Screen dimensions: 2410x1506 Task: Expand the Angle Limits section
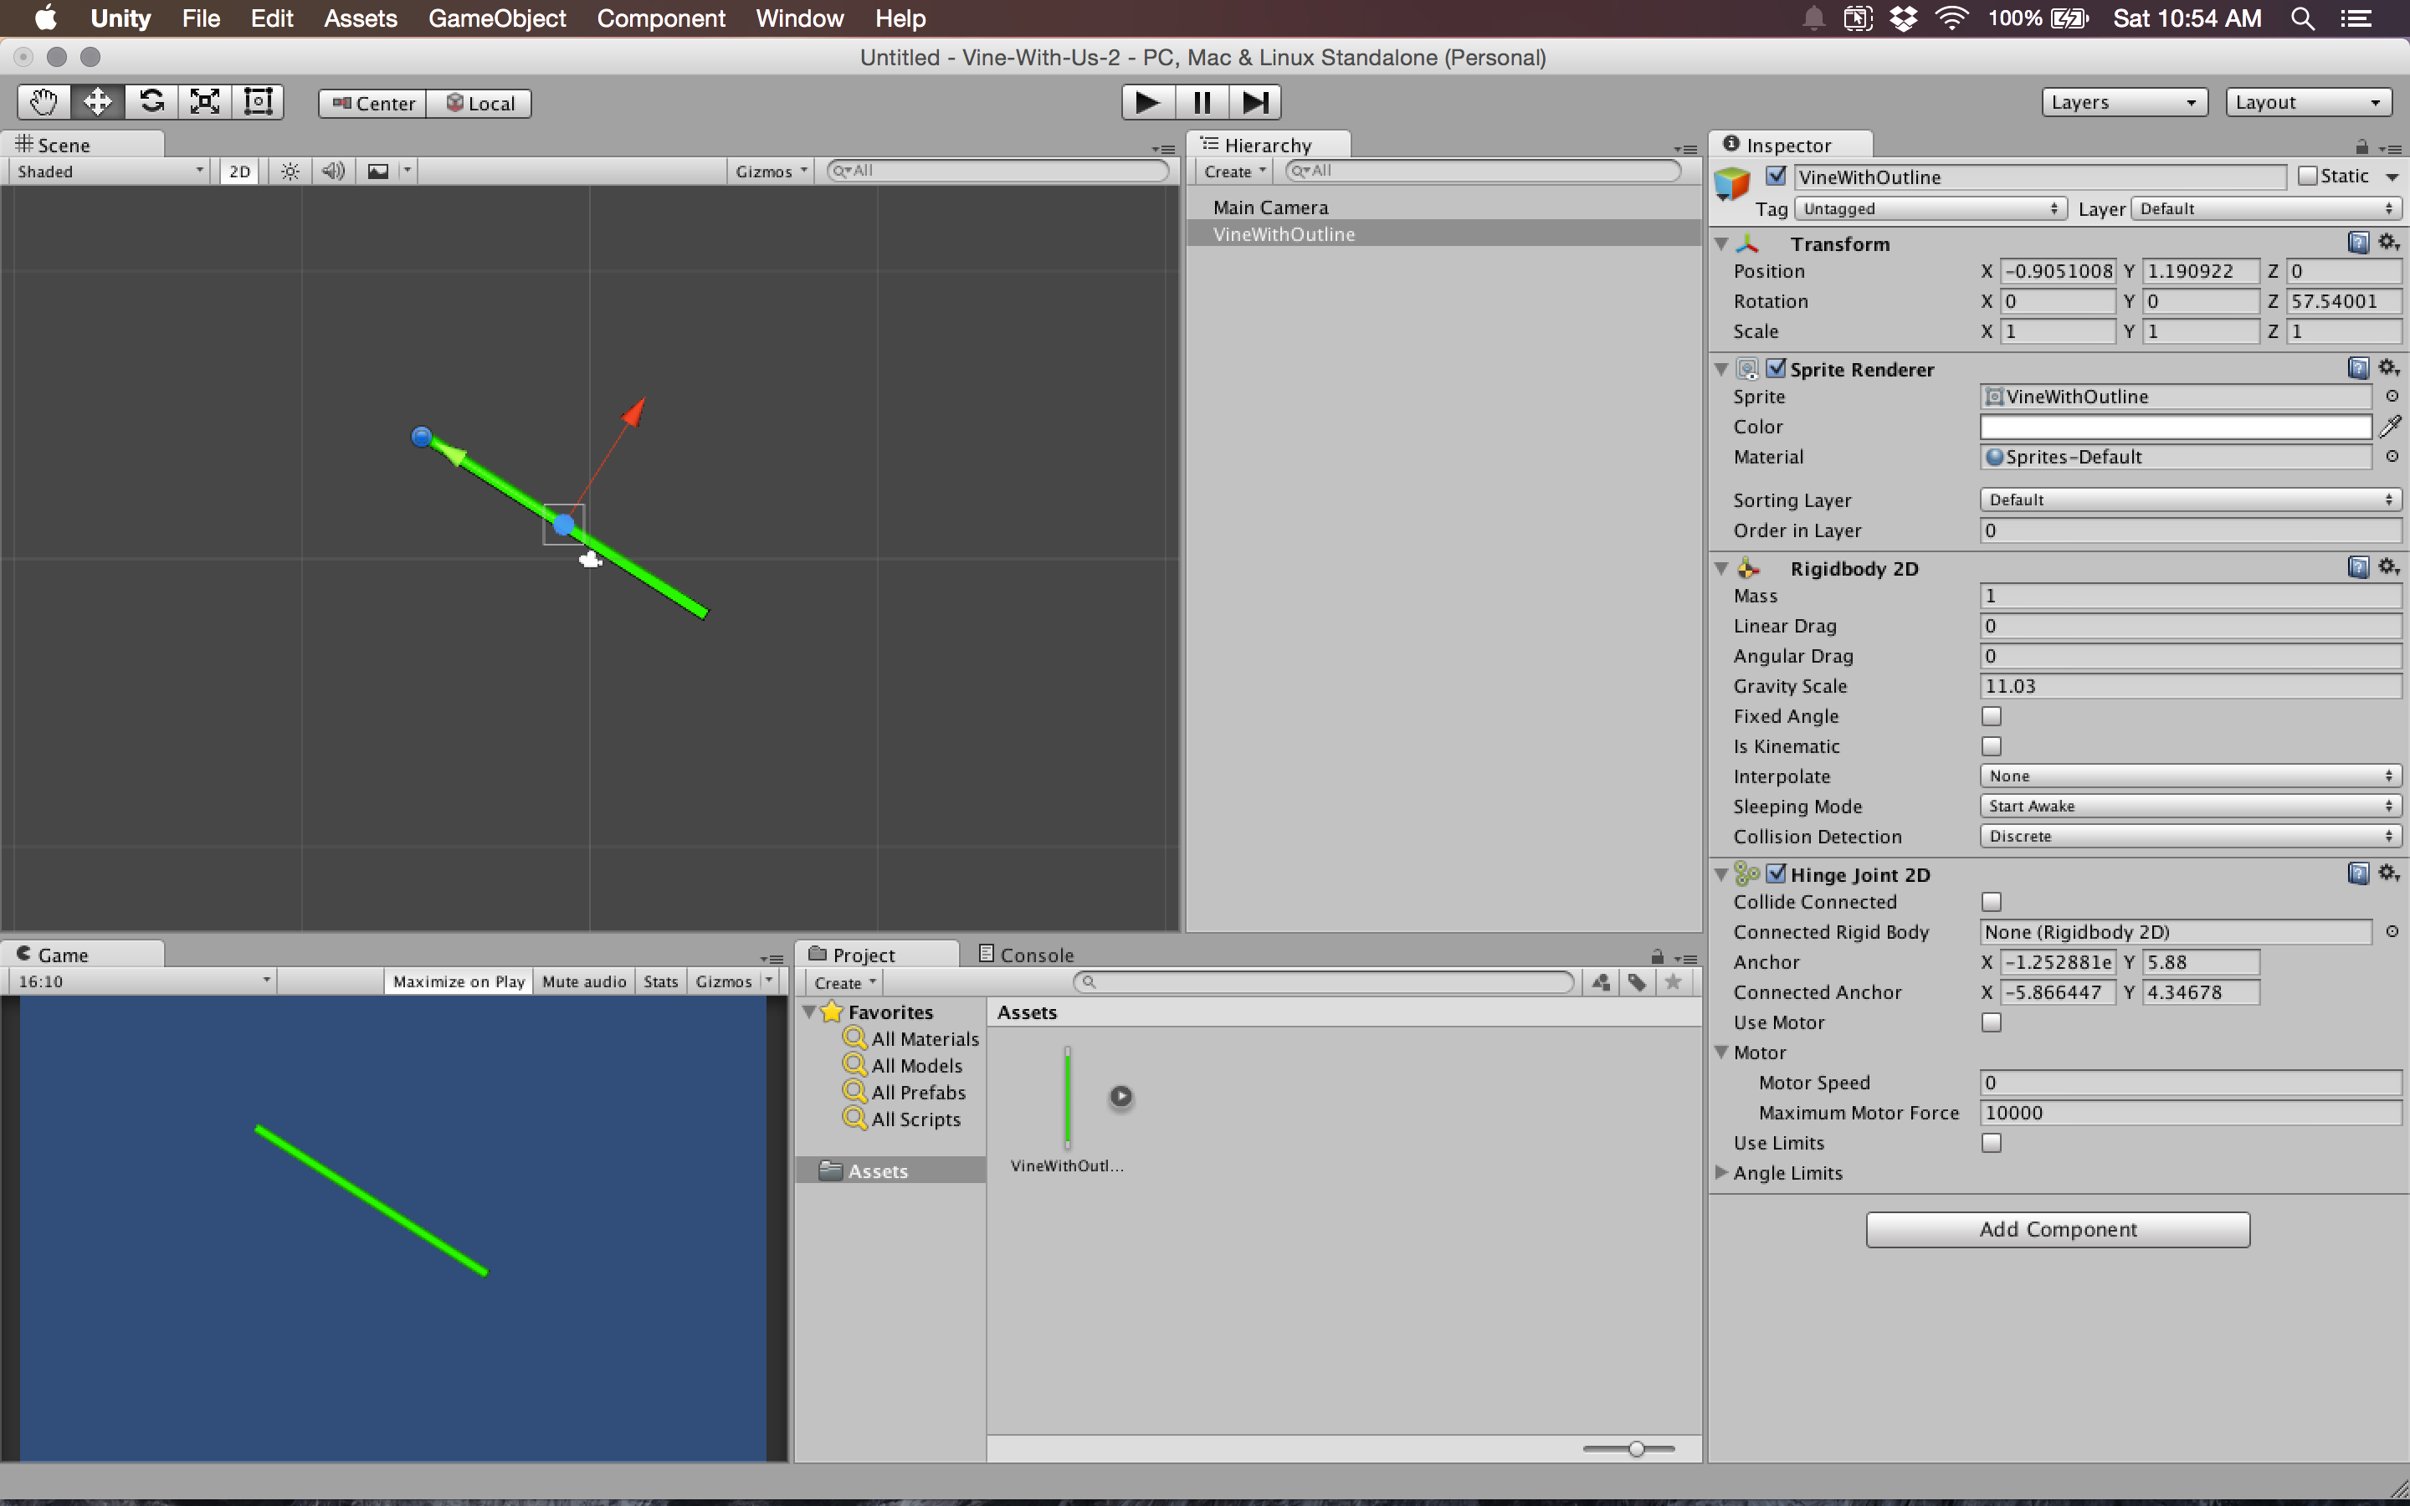click(x=1722, y=1172)
